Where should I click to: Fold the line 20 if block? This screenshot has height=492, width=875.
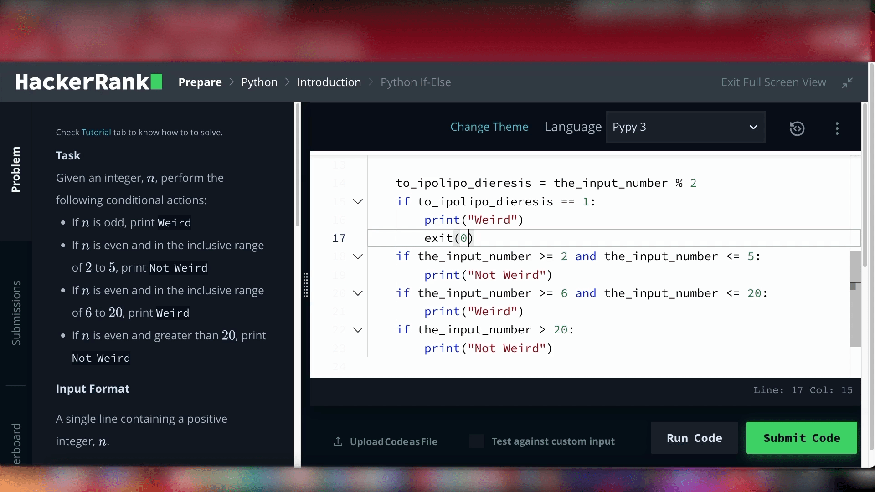(x=358, y=293)
